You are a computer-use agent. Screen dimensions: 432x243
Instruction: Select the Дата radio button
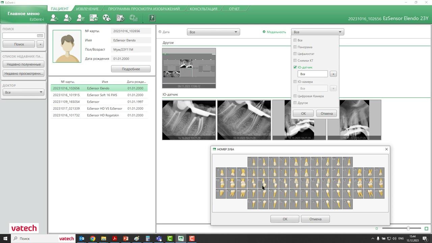pos(160,32)
